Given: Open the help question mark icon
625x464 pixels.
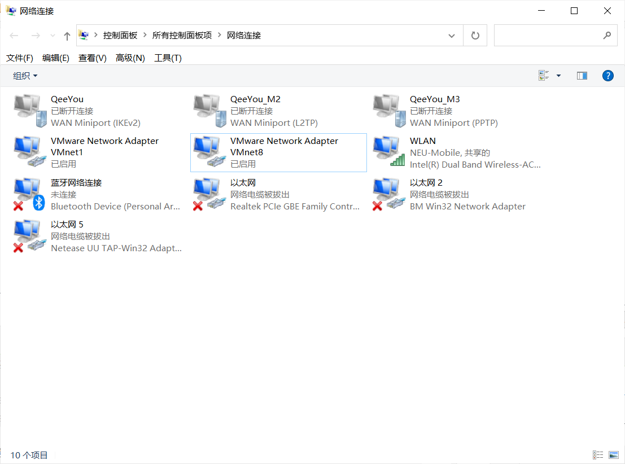Looking at the screenshot, I should [608, 75].
